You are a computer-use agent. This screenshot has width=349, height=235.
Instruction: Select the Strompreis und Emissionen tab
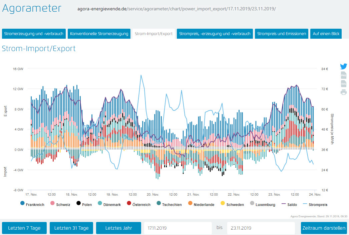(x=282, y=34)
